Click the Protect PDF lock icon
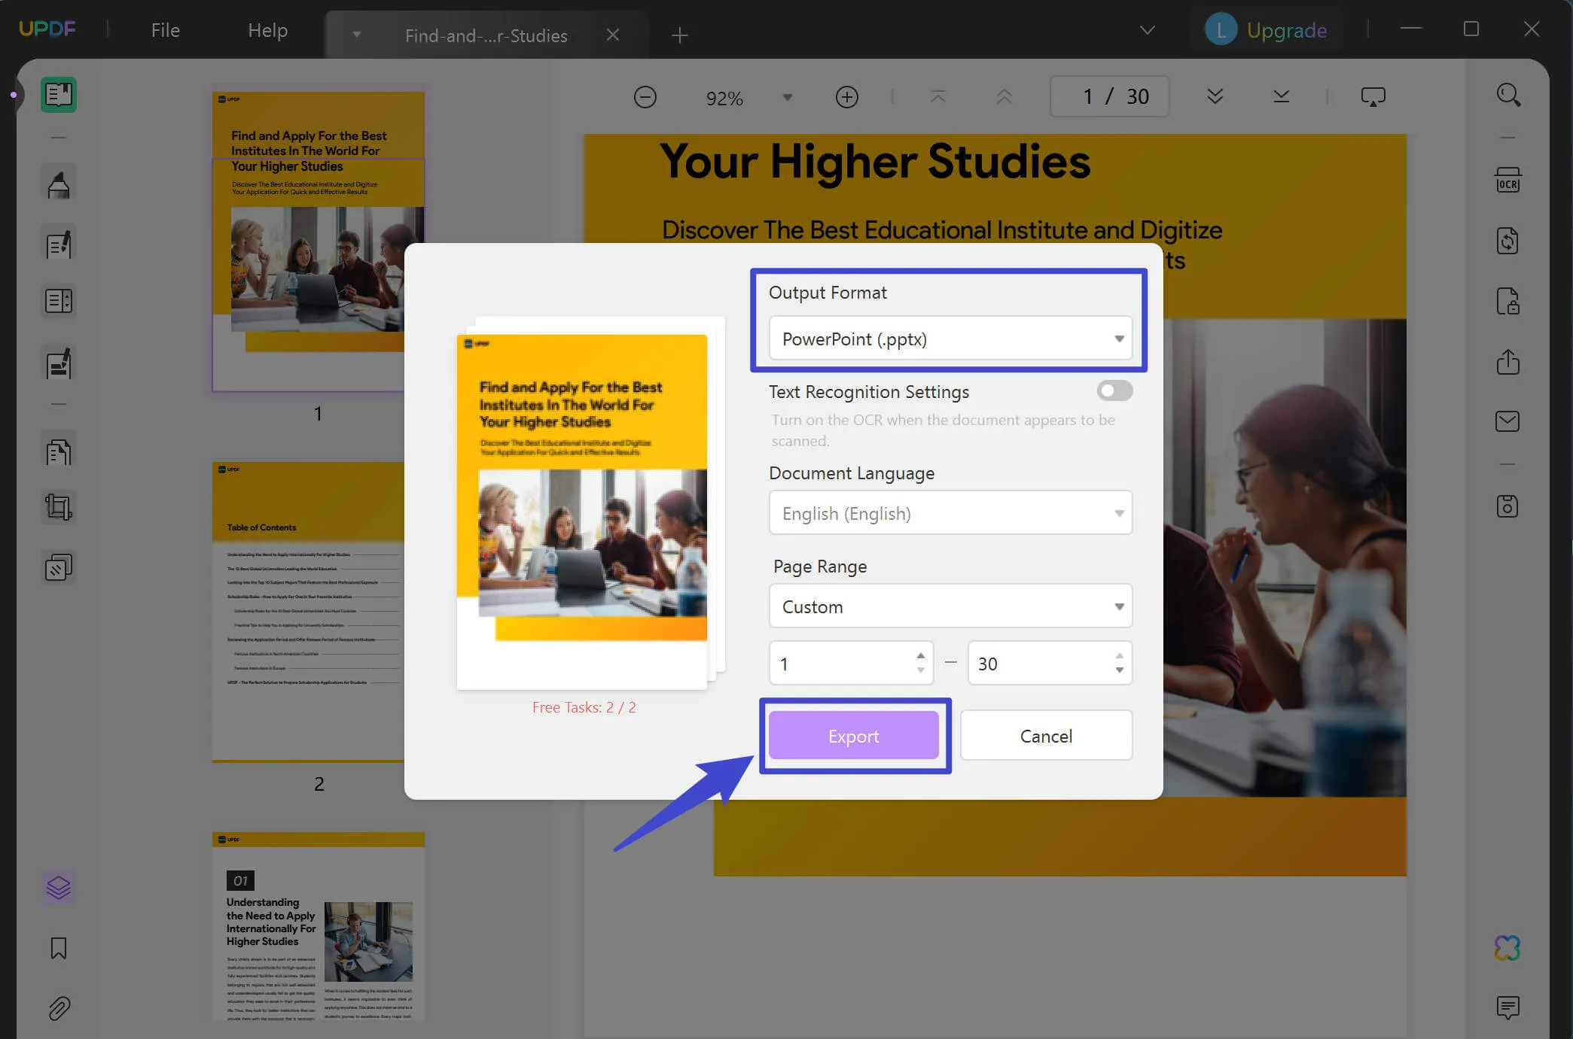1573x1039 pixels. click(x=1507, y=301)
